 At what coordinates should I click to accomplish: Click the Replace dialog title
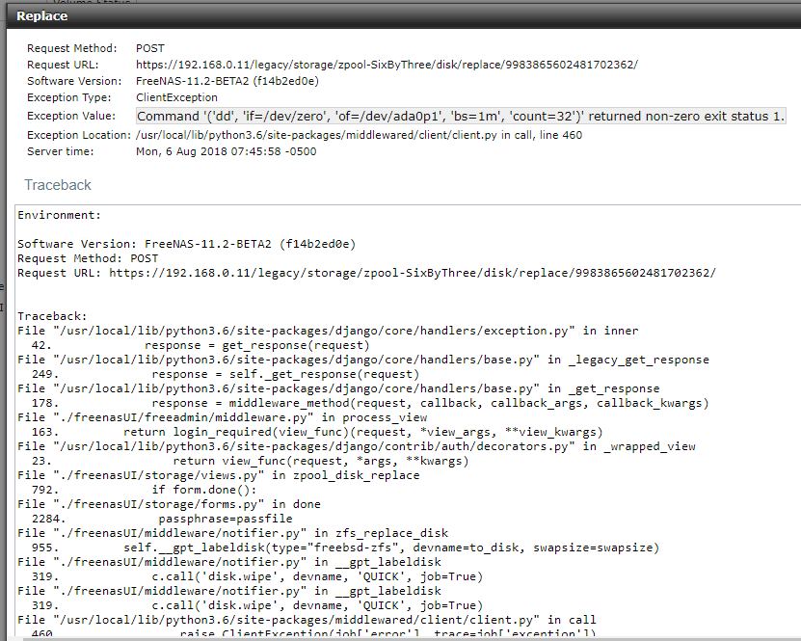coord(41,15)
